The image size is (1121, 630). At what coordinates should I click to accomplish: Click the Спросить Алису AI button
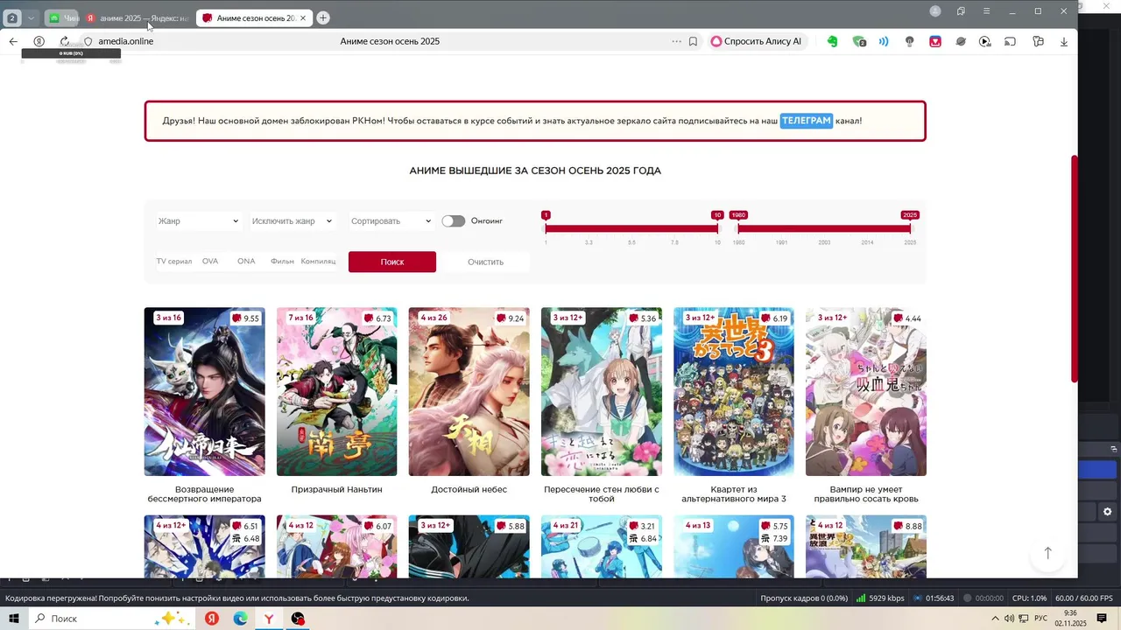point(756,41)
